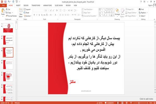This screenshot has width=156, height=104.
Task: Reset the slide layout
Action: pos(27,13)
